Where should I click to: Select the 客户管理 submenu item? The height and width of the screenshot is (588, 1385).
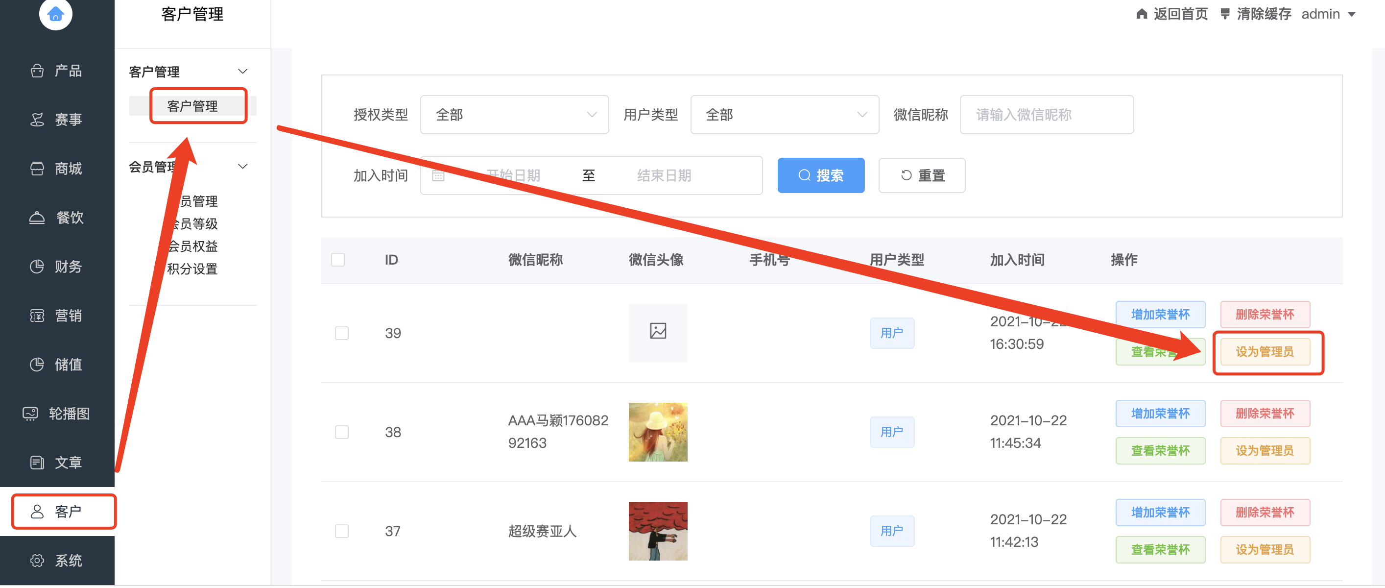[x=192, y=106]
